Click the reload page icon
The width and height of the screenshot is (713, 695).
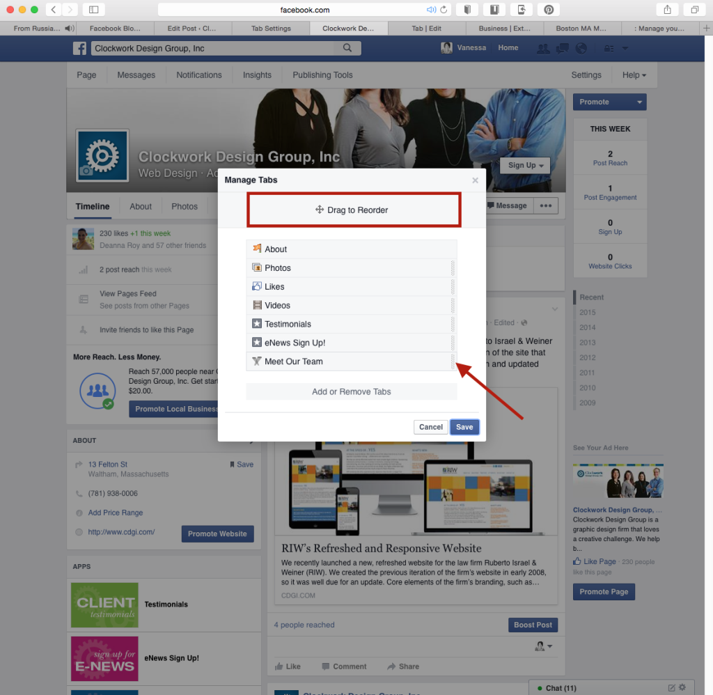[x=444, y=10]
